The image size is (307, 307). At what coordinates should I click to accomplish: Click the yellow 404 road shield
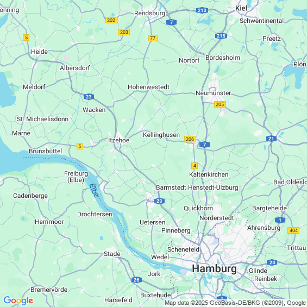pos(293,230)
